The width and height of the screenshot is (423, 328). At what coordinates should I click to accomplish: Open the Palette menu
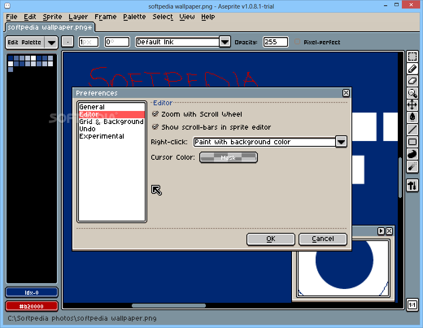click(x=134, y=17)
